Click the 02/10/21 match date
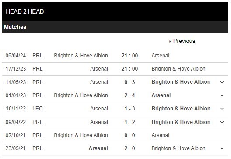This screenshot has height=159, width=231. [x=16, y=135]
